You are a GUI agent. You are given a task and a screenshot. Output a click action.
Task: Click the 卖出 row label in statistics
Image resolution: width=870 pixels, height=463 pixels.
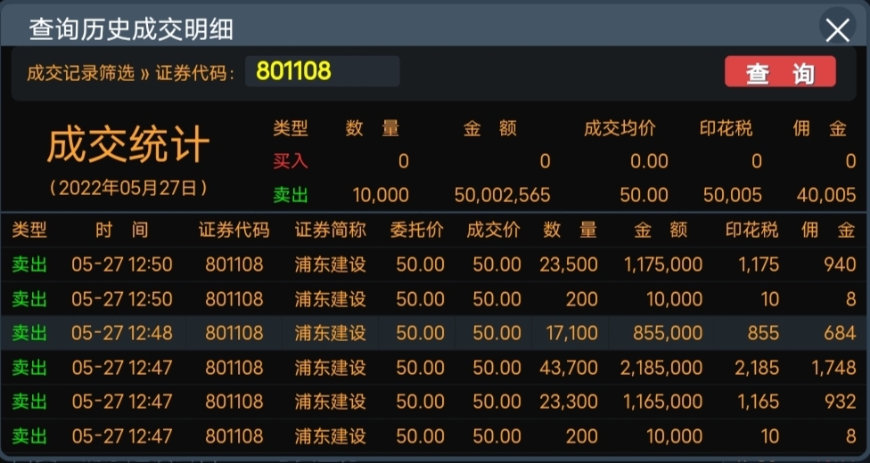291,195
